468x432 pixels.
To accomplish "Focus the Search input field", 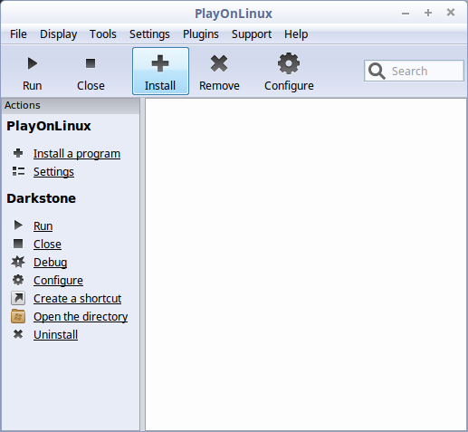I will 414,71.
